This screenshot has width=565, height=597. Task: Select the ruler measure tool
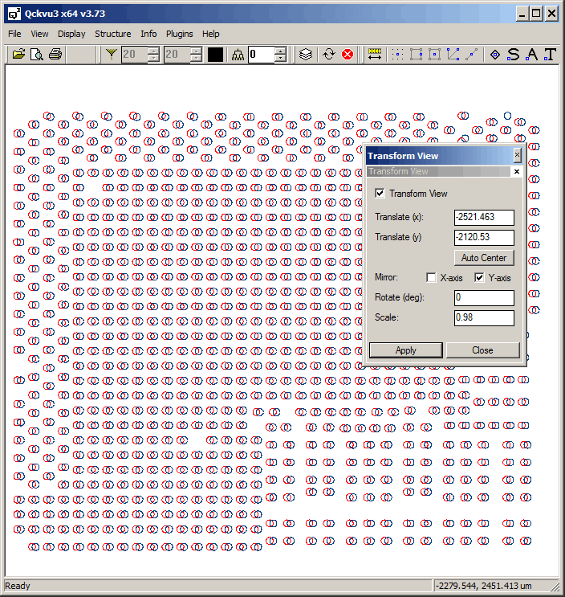tap(375, 55)
